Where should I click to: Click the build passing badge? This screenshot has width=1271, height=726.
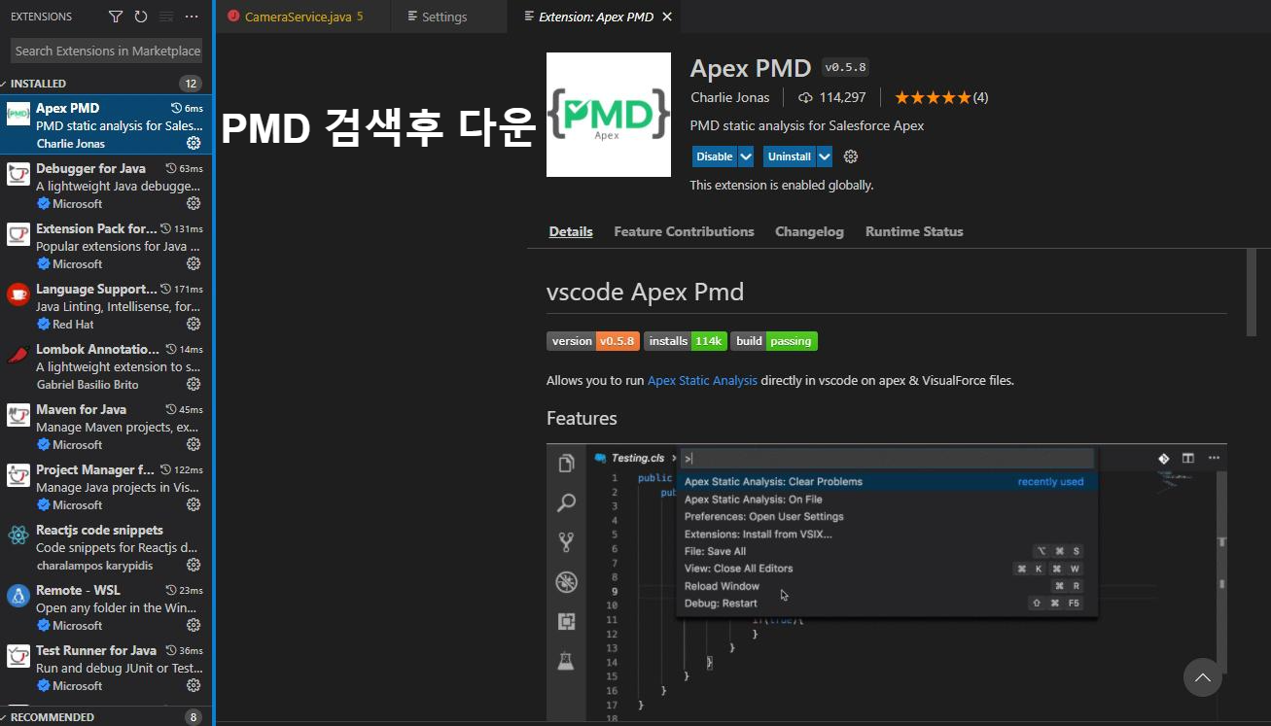pyautogui.click(x=774, y=341)
